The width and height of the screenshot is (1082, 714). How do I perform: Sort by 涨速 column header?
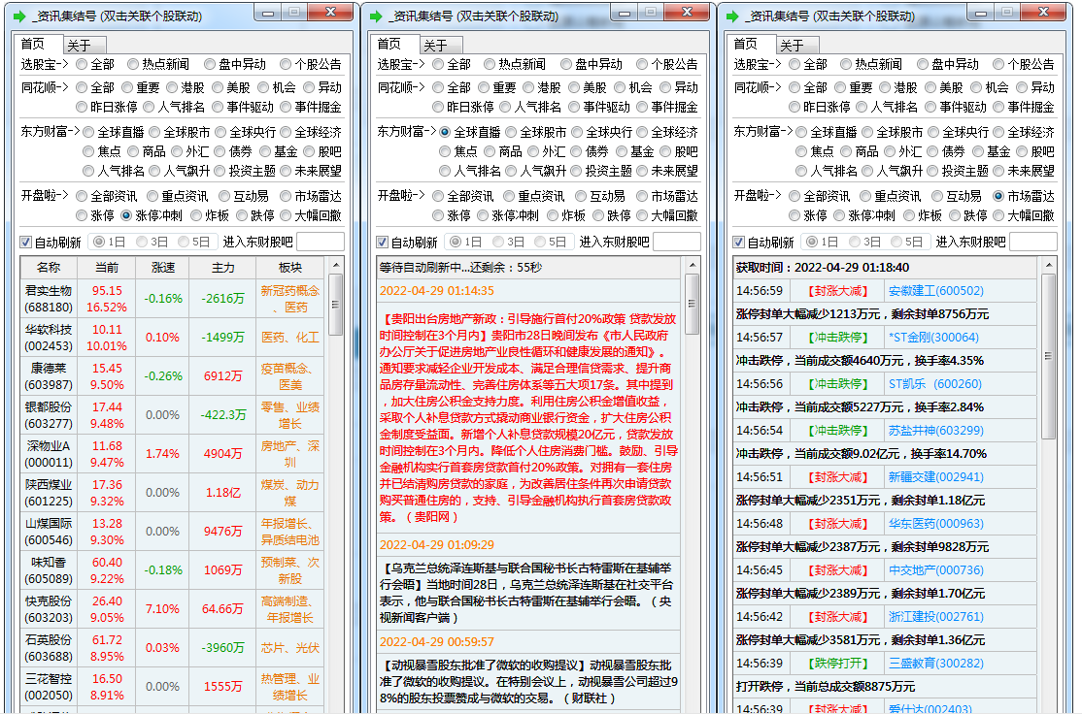point(163,268)
